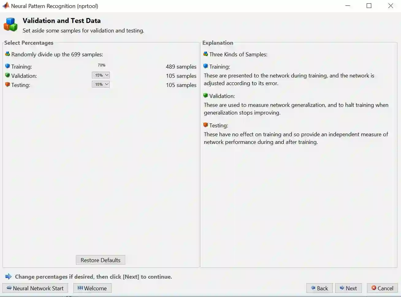Cancel the nprtool wizard
This screenshot has height=297, width=401.
point(382,288)
